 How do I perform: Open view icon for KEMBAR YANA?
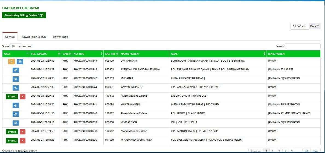16,123
